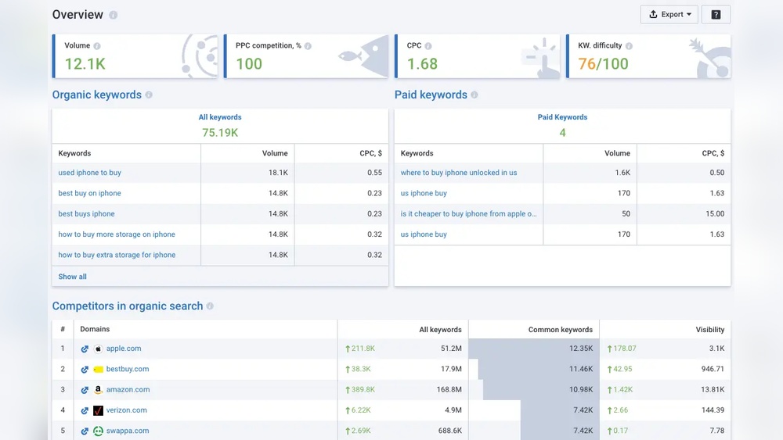Image resolution: width=783 pixels, height=440 pixels.
Task: Open swappa.com competitor link
Action: (128, 431)
